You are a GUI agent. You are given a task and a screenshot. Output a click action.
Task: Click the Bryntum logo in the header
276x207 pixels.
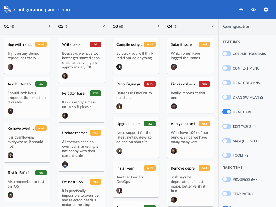(x=7, y=9)
